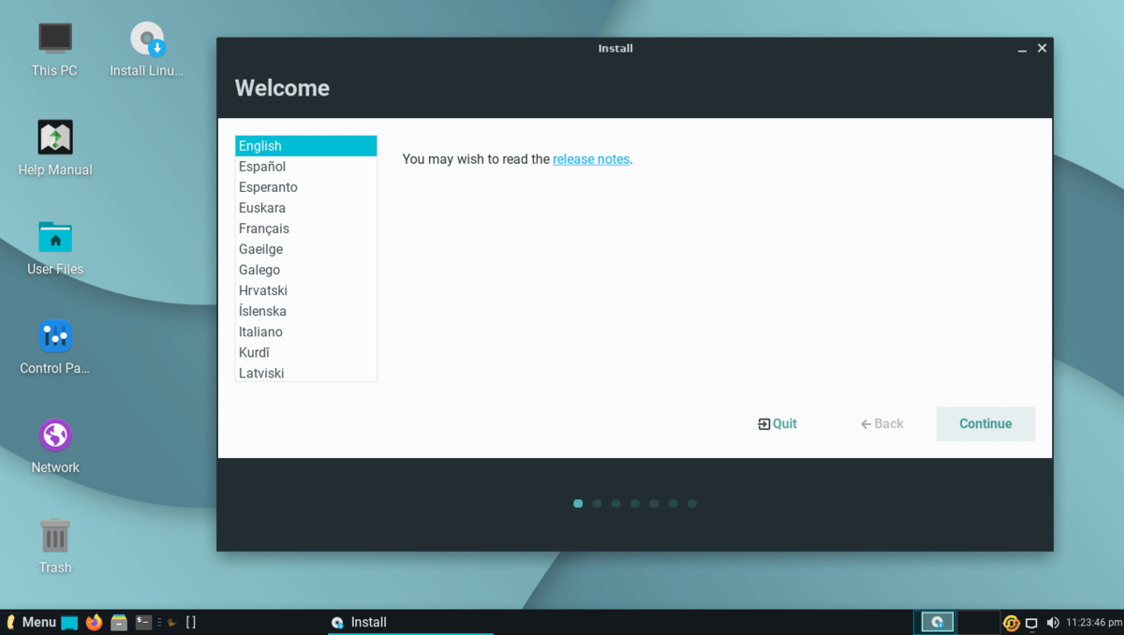Launch the Install Linux desktop icon
Image resolution: width=1124 pixels, height=635 pixels.
coord(146,39)
